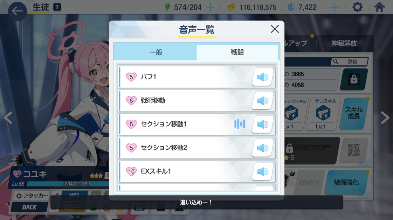Open the 詳細 stats search field
This screenshot has height=220, width=393.
point(349,62)
